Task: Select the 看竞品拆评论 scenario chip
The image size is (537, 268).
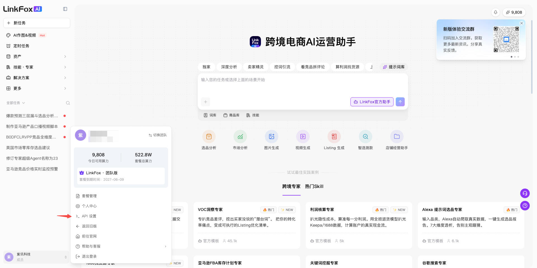Action: click(313, 67)
